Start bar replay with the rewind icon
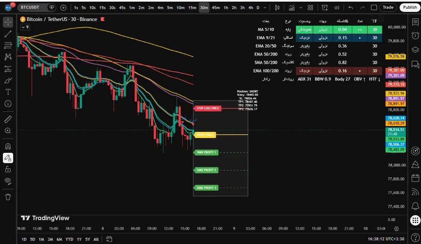The width and height of the screenshot is (421, 244). tap(337, 7)
